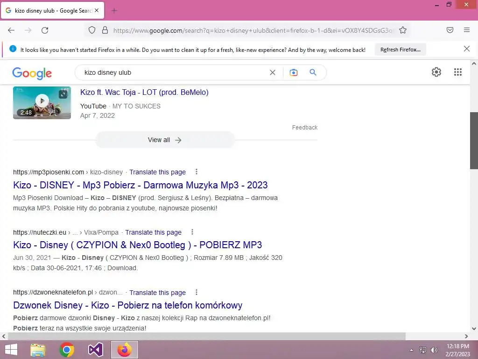This screenshot has height=359, width=478.
Task: Show hidden system tray icons
Action: (411, 350)
